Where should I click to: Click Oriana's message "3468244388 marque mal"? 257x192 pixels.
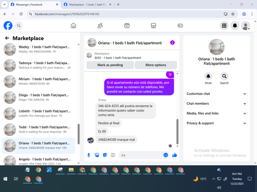(x=116, y=140)
